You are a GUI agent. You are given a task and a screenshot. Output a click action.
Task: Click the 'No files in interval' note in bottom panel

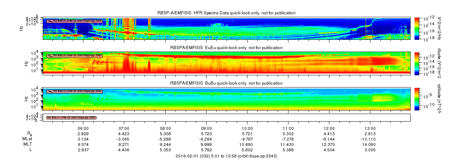71,117
